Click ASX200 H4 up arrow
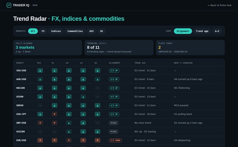 69,132
